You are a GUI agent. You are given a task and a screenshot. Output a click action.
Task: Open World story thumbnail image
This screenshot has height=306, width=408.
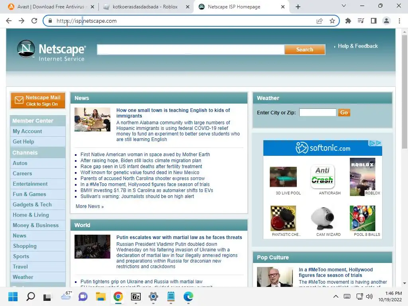pyautogui.click(x=92, y=247)
